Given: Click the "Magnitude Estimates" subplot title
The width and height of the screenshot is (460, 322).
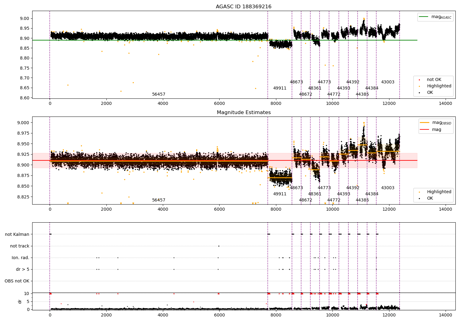Looking at the screenshot, I should coord(244,113).
